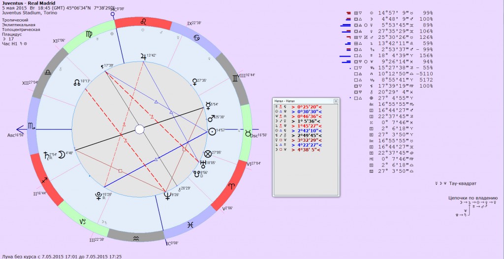Screen dimensions: 504x259
Task: Click the IC 0°08' label
Action: [171, 243]
